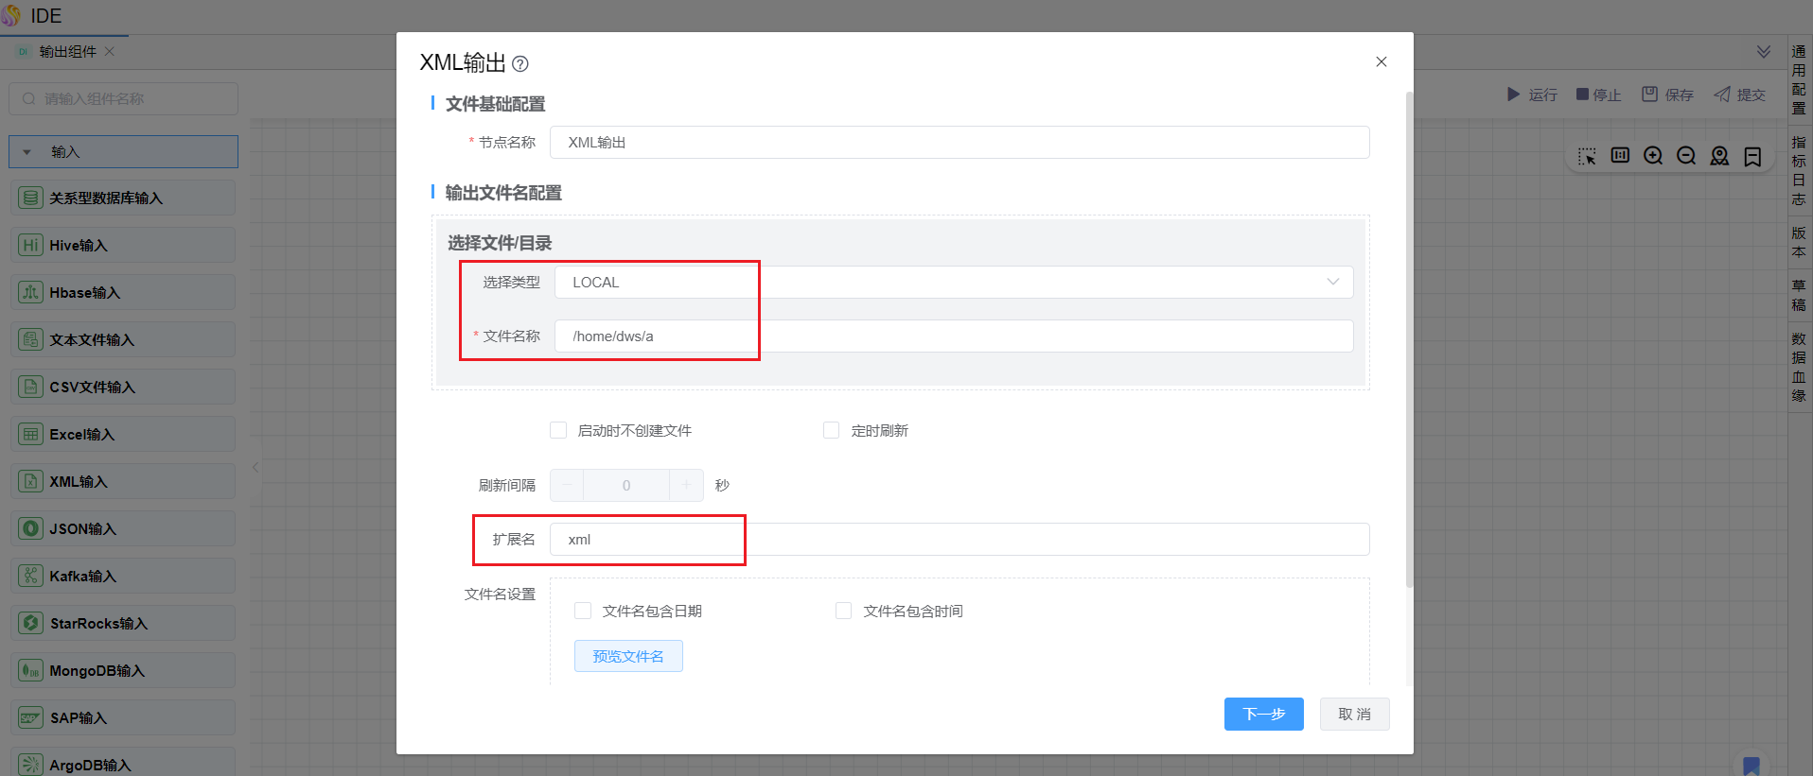Click the 保存 save icon in toolbar
1813x776 pixels.
tap(1649, 95)
